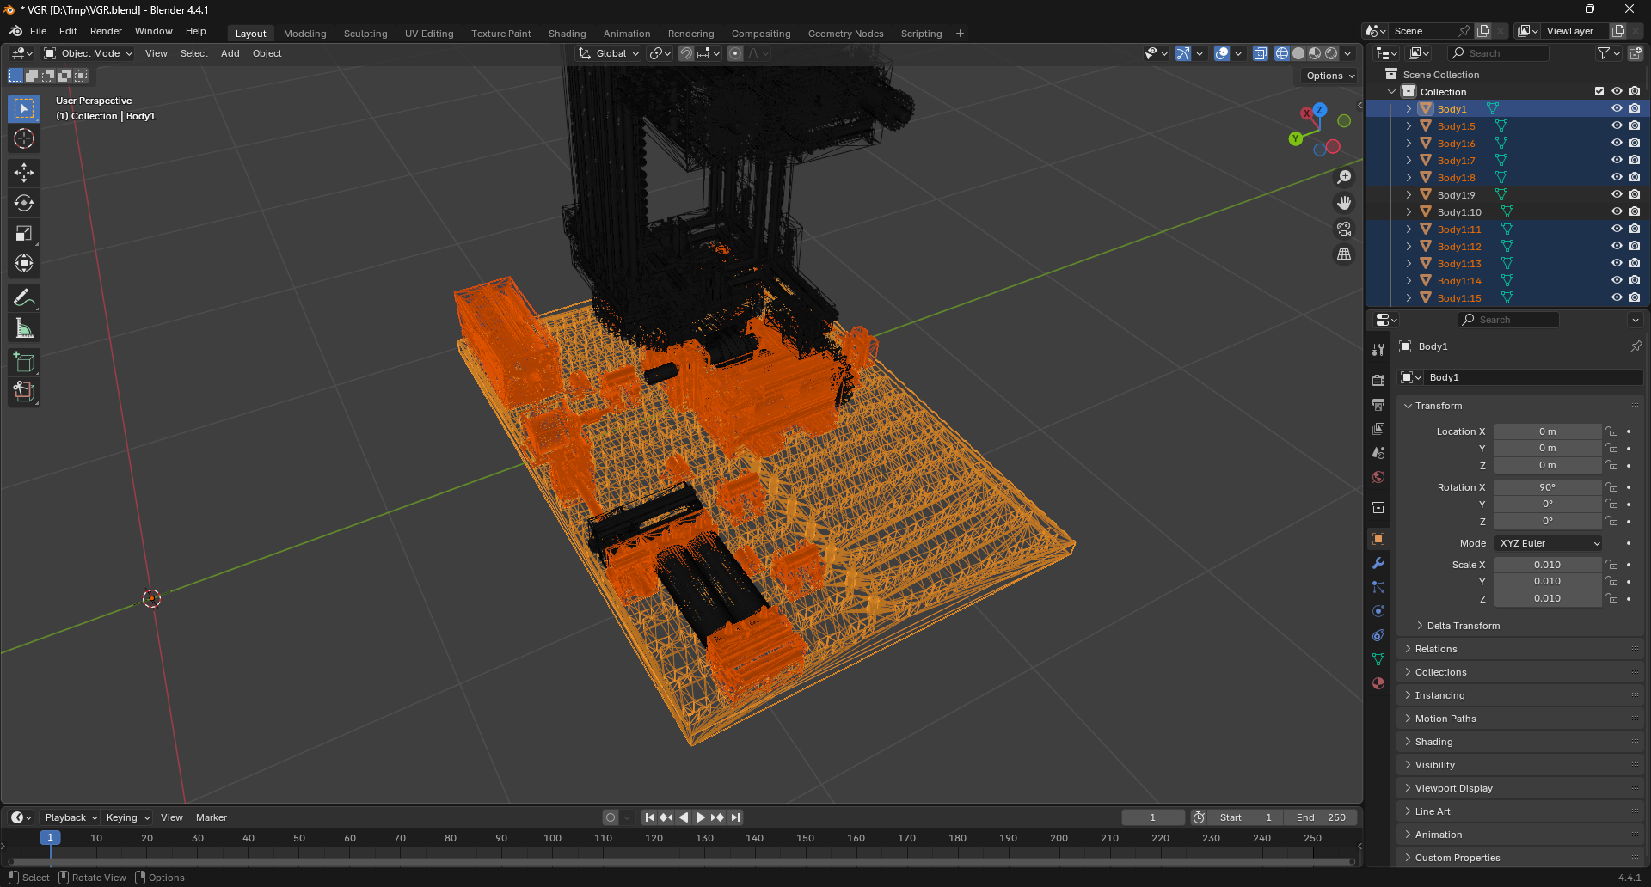Switch to the Sculpting workspace tab
This screenshot has width=1651, height=887.
point(365,34)
